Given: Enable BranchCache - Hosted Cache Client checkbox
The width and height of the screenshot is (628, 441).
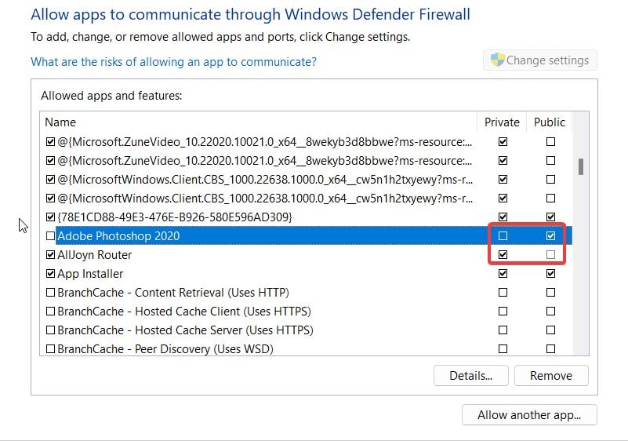Looking at the screenshot, I should point(51,312).
